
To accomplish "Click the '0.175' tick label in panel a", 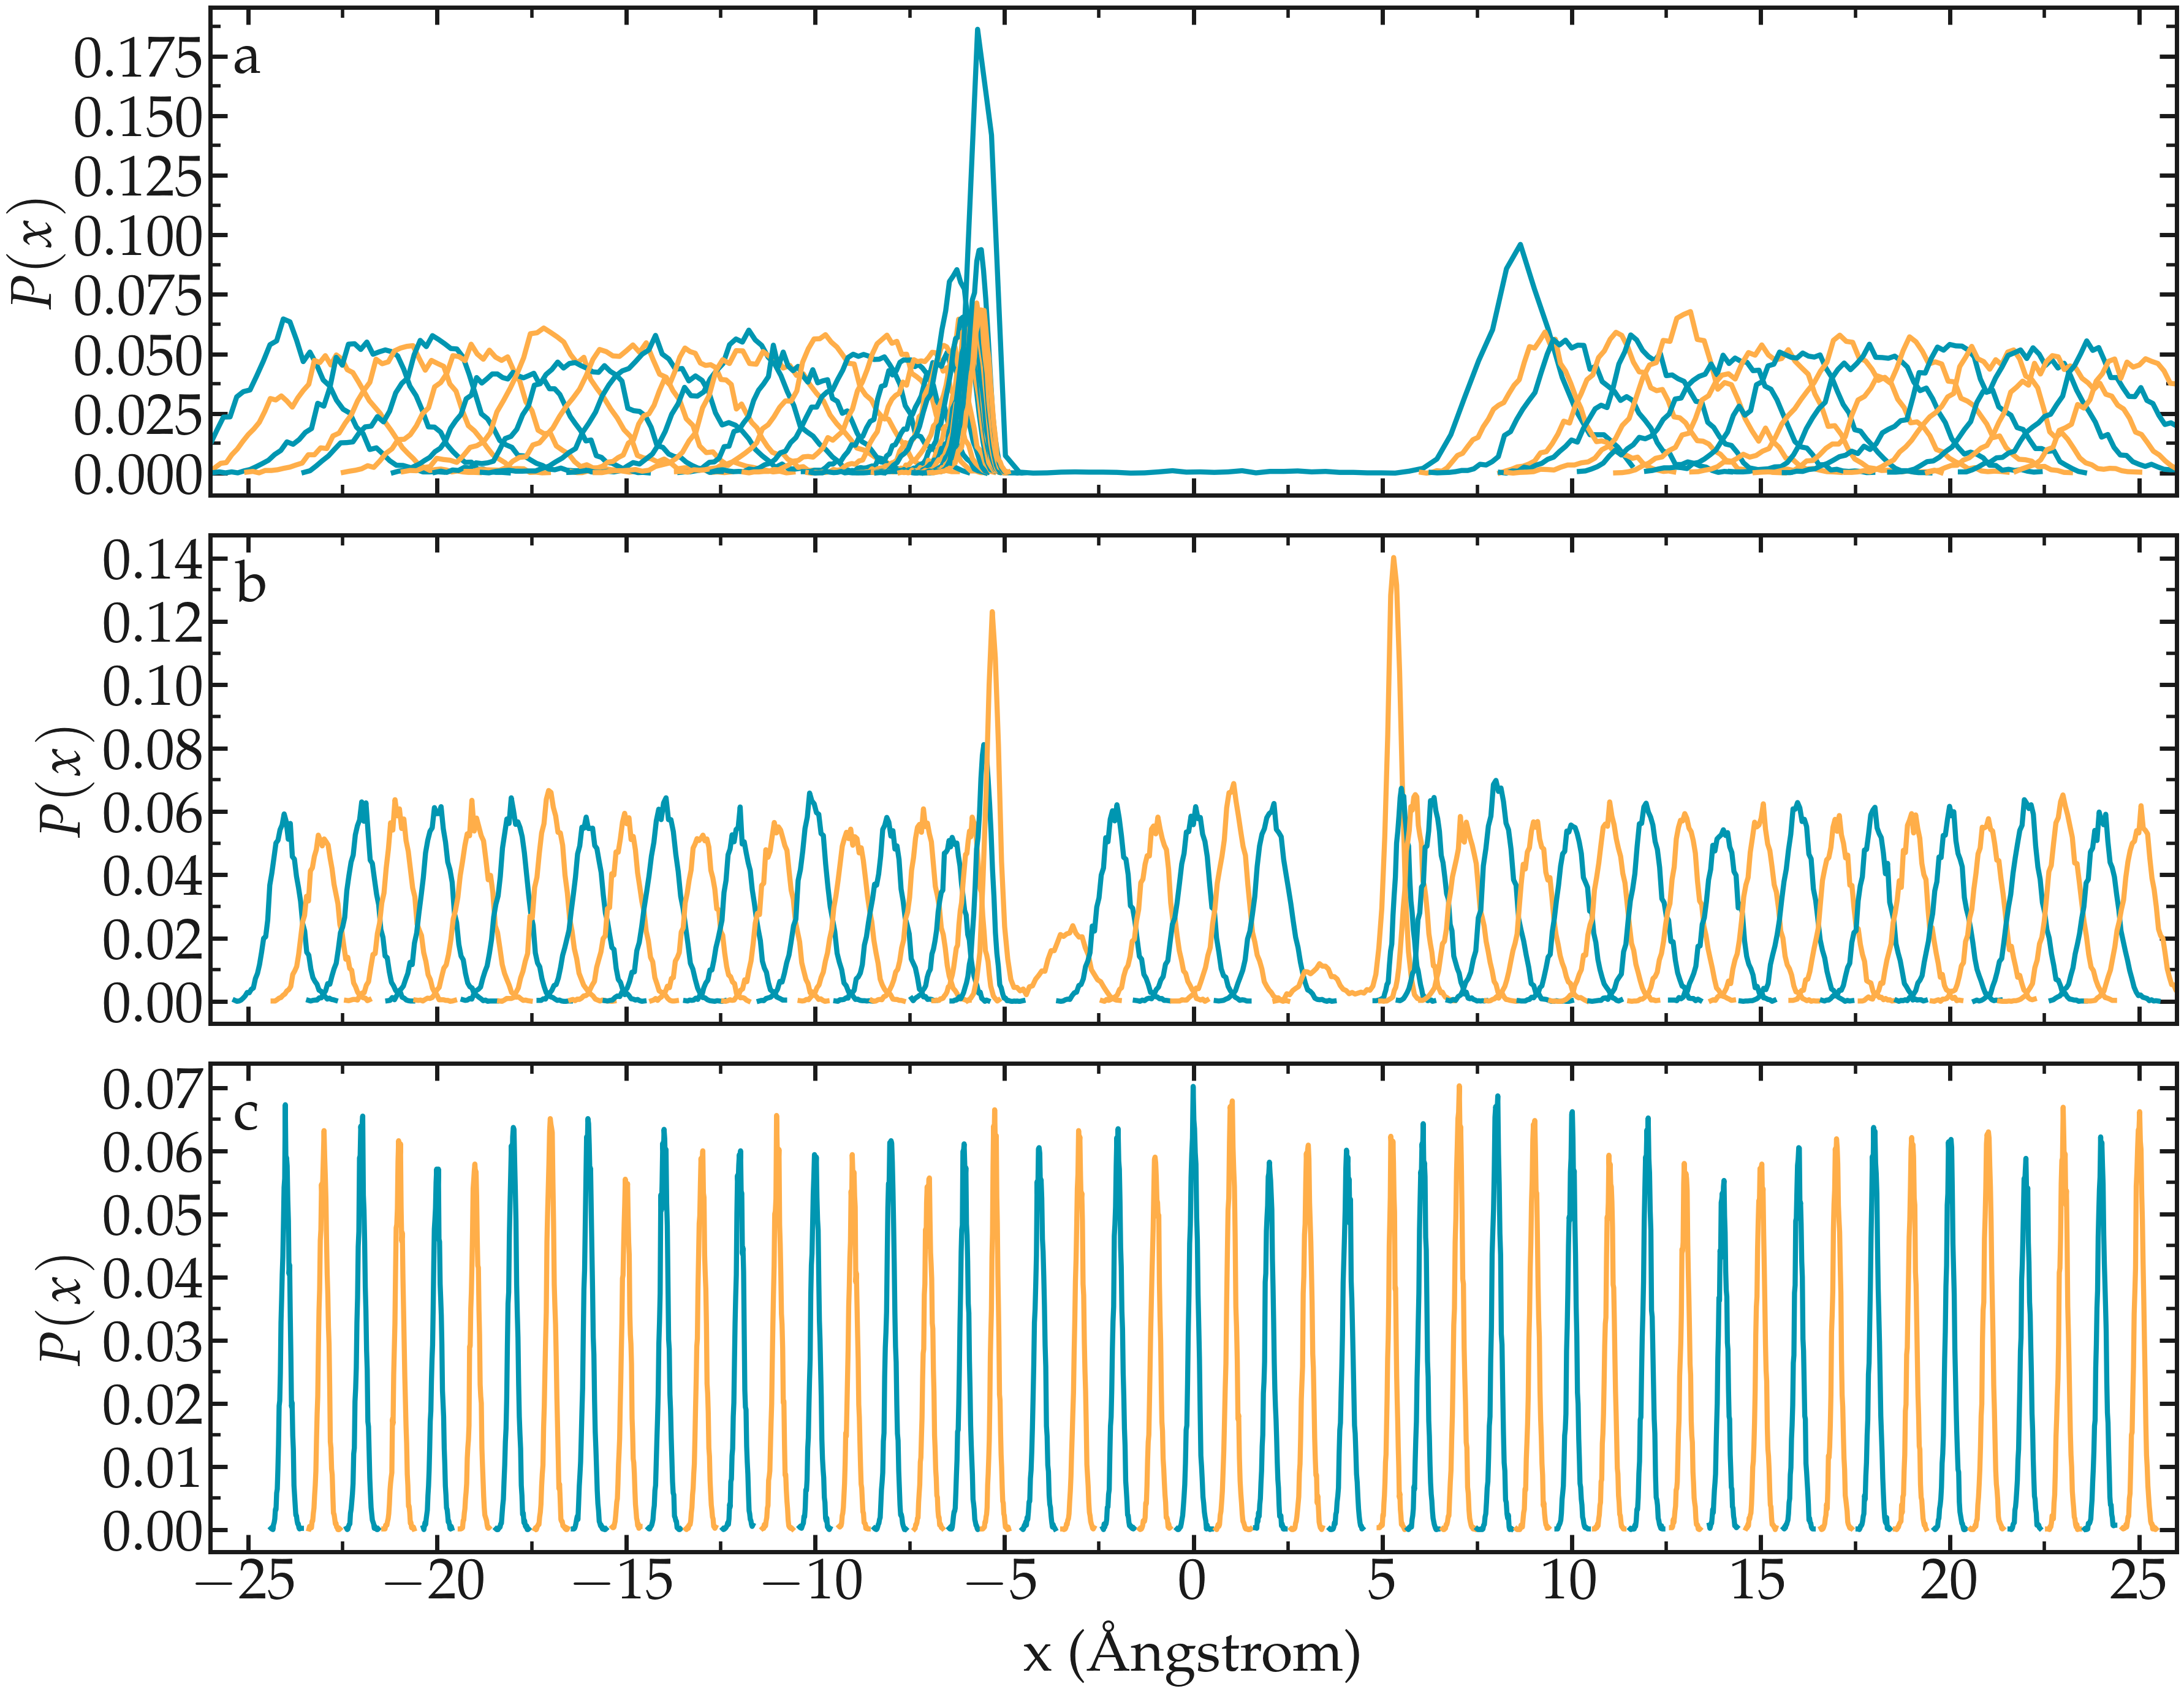I will [x=138, y=59].
